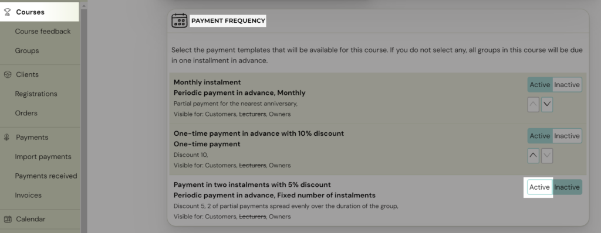Click the Payments dollar icon
Screen dimensions: 601x233
(x=7, y=138)
